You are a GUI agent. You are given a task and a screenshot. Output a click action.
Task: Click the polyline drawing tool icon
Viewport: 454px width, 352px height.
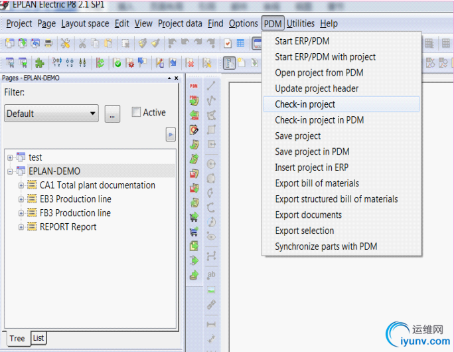tap(211, 100)
